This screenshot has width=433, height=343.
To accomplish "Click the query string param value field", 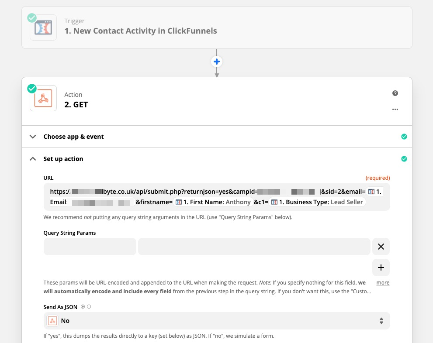I will (x=254, y=247).
